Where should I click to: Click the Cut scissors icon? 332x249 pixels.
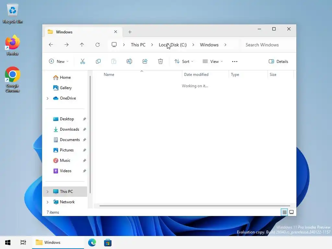(83, 61)
